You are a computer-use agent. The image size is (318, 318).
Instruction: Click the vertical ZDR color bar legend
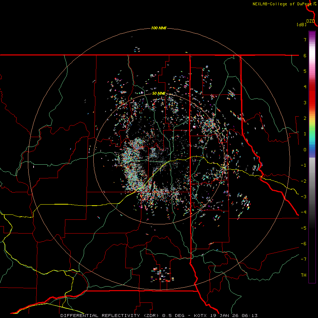312,157
